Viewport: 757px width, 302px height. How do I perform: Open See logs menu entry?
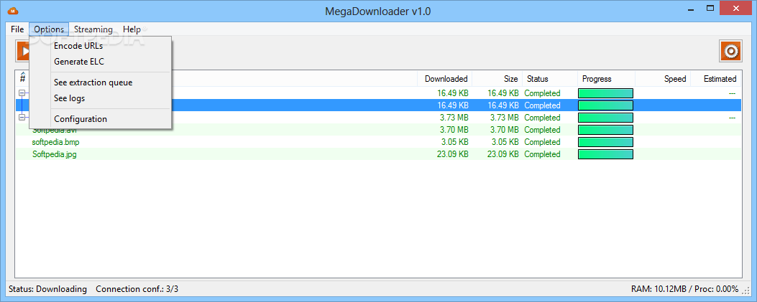(101, 98)
